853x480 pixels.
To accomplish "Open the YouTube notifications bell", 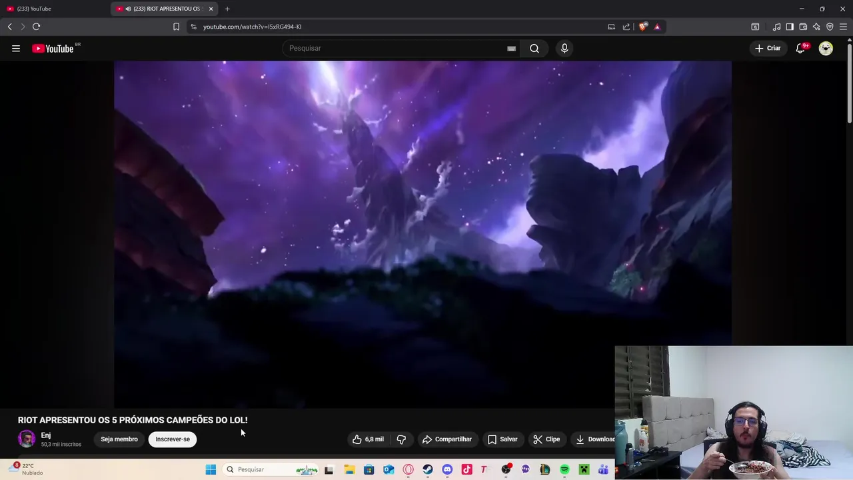I will pyautogui.click(x=801, y=48).
